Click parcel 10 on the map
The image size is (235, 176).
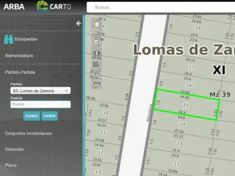coord(106,113)
